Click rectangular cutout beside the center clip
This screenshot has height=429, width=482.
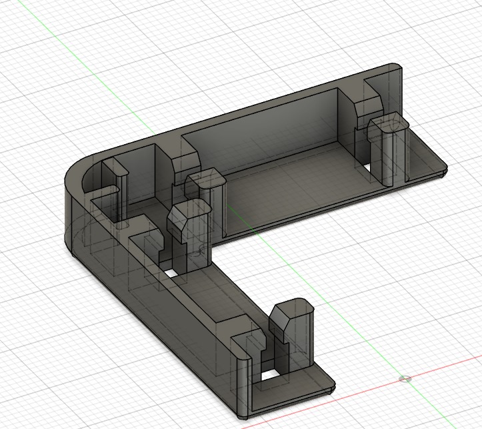coord(171,273)
